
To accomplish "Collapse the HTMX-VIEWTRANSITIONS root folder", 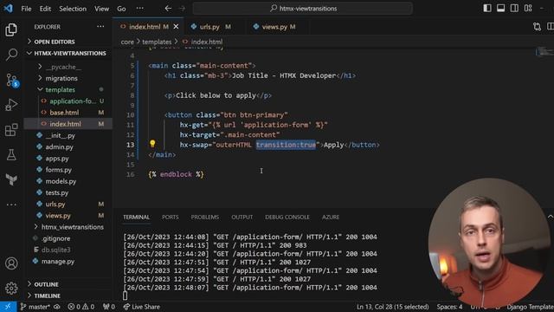I will coord(68,53).
